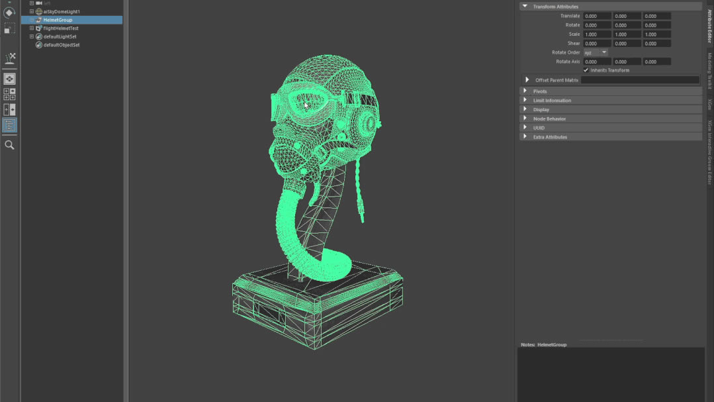
Task: Click the highlighted list view icon in left toolbar
Action: tap(9, 125)
